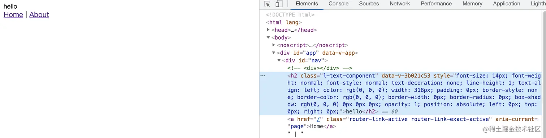Select the html lang element row
Viewport: 546px width, 138px height.
[x=284, y=22]
